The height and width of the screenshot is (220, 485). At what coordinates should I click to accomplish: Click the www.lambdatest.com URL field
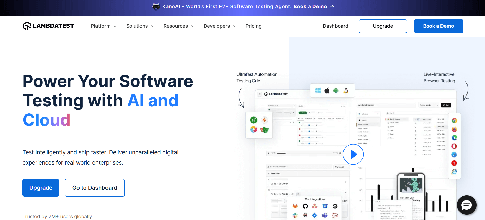(x=386, y=105)
